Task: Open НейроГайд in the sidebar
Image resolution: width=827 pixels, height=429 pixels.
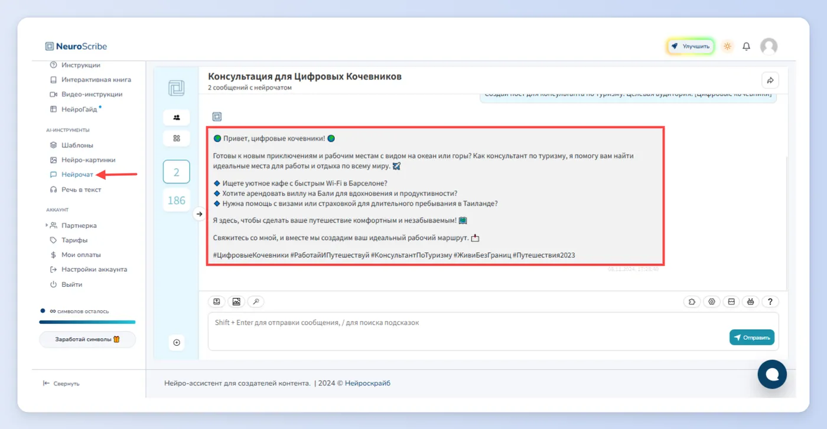Action: (x=76, y=109)
